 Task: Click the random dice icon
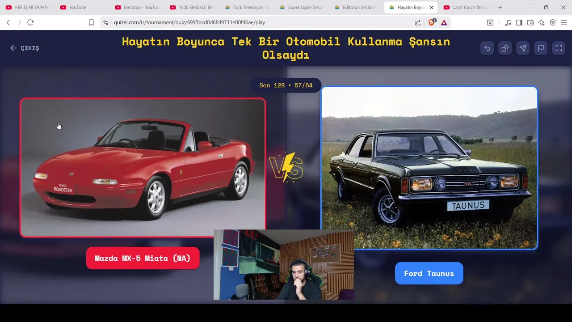pyautogui.click(x=505, y=48)
